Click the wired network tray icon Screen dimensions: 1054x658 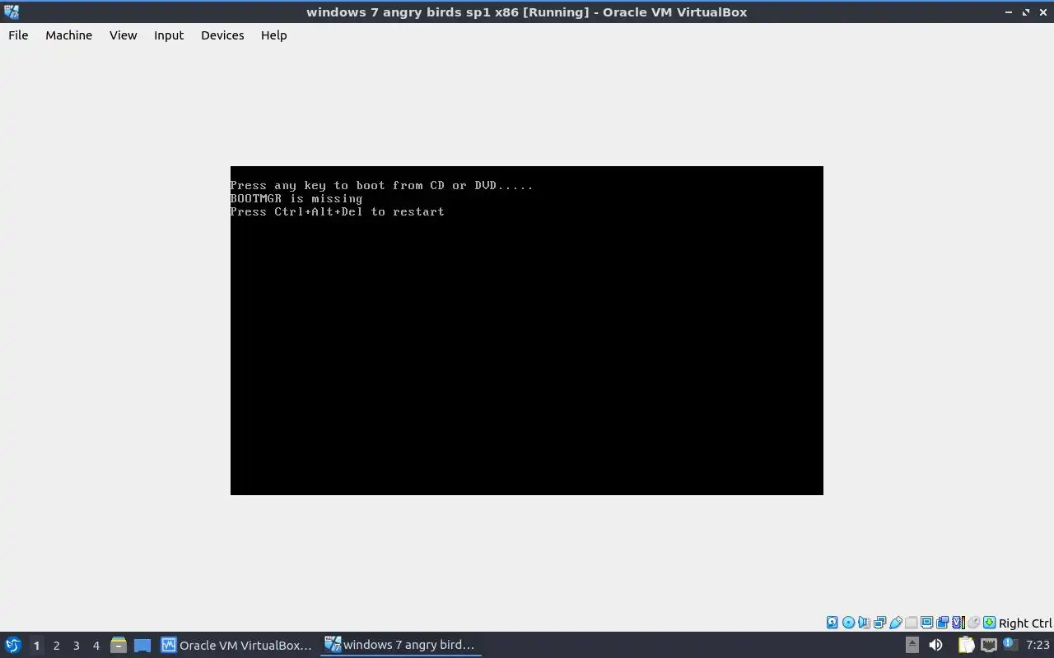[x=988, y=645]
